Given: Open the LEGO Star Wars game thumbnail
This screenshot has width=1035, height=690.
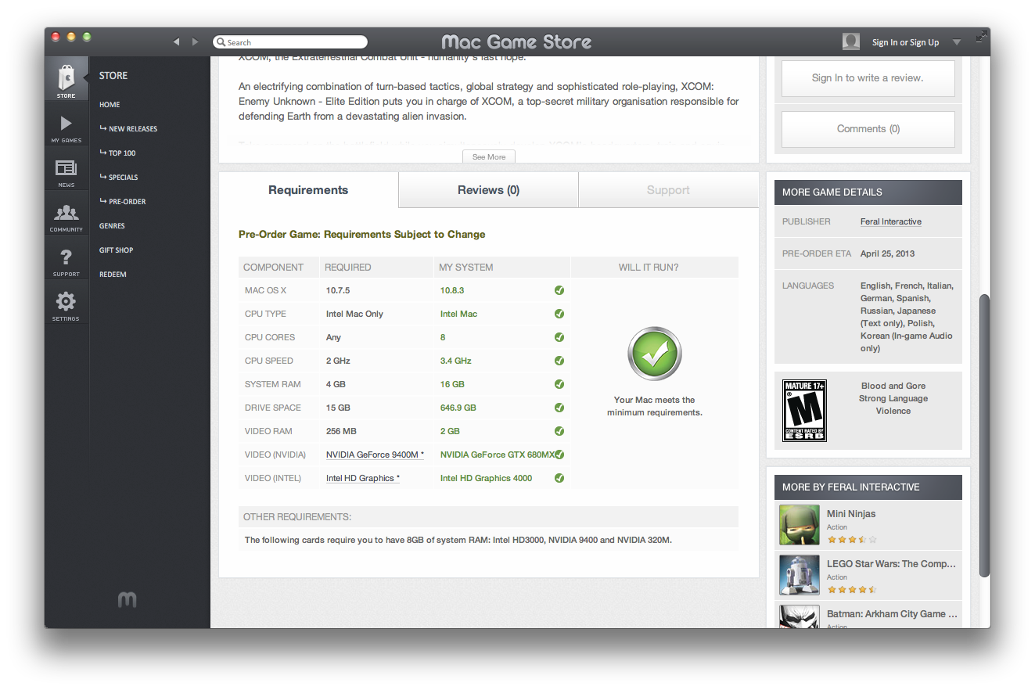Looking at the screenshot, I should tap(800, 575).
